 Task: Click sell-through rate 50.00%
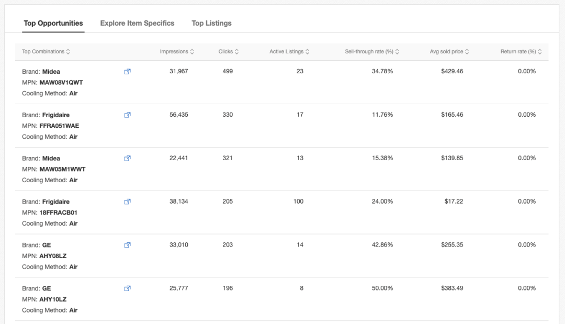tap(382, 288)
